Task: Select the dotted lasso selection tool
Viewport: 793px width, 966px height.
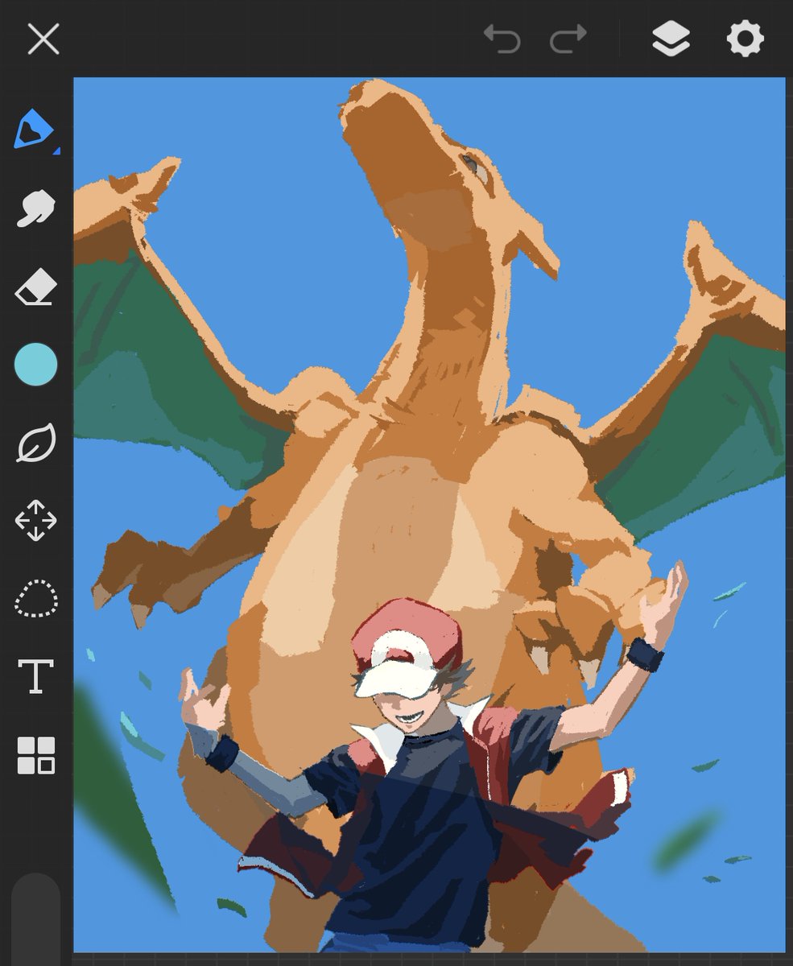Action: point(36,598)
